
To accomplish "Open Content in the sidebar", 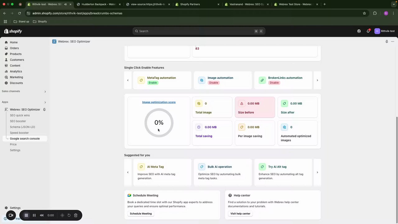I will click(15, 66).
